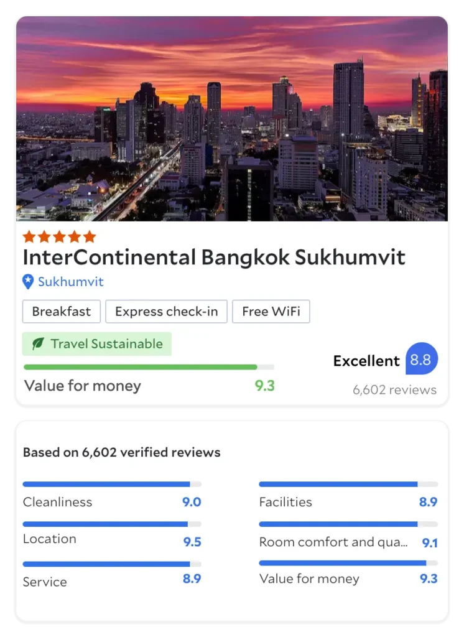Select the Breakfast amenity tag
The width and height of the screenshot is (464, 637).
[62, 312]
